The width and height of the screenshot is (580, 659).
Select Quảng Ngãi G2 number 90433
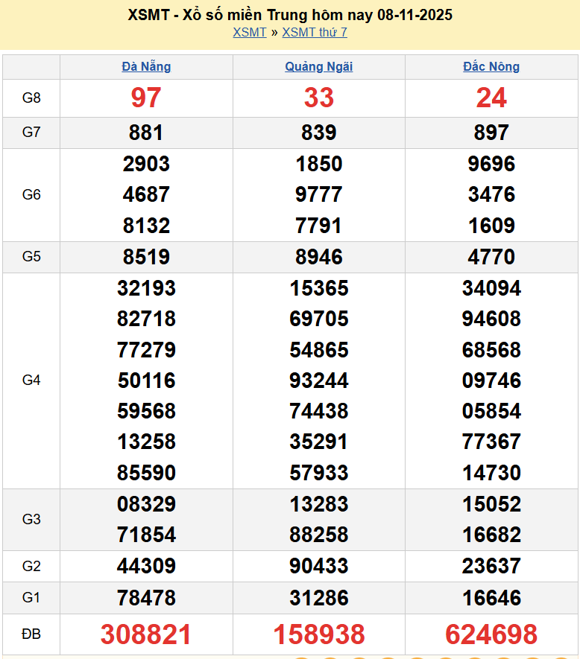coord(318,567)
